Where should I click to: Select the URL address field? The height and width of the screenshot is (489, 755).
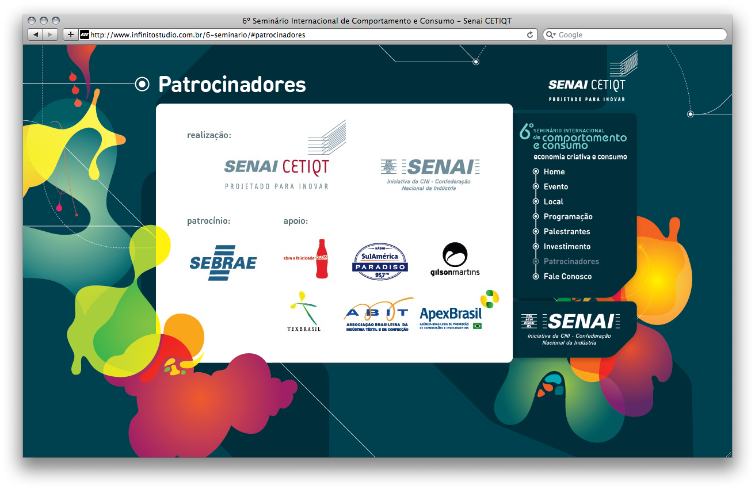point(308,35)
